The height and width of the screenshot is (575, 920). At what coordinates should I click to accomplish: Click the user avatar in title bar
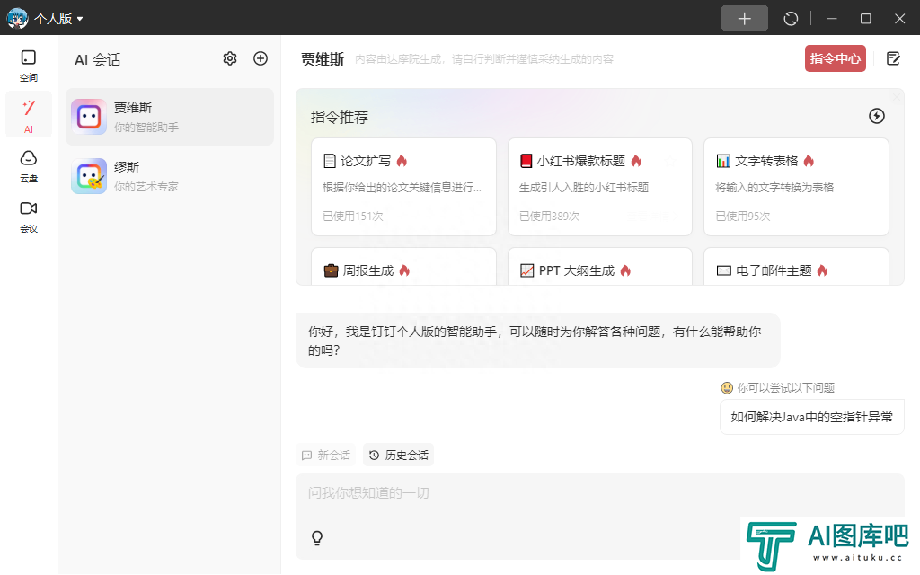17,18
